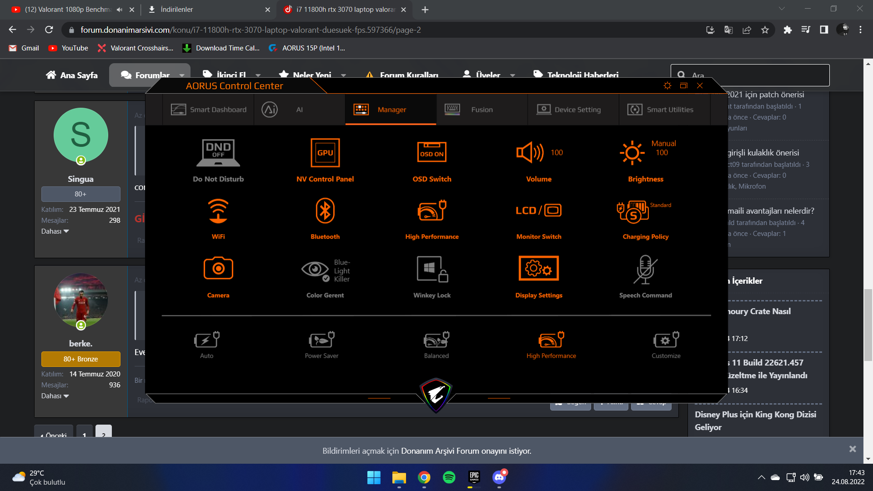
Task: Open the Disney Plus King Kong article
Action: coord(755,421)
